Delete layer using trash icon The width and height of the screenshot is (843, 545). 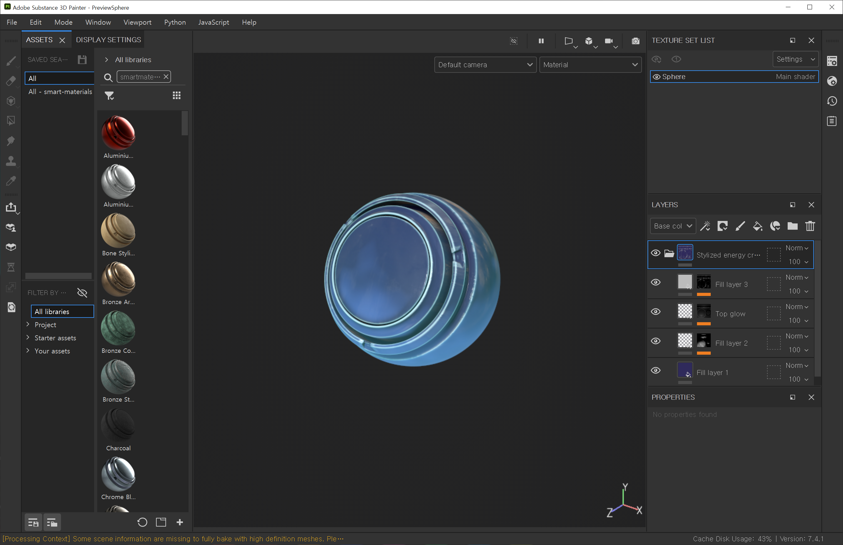810,226
